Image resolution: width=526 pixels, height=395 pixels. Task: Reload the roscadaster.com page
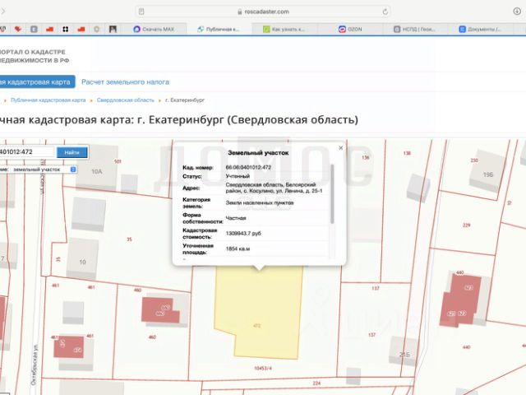[385, 12]
